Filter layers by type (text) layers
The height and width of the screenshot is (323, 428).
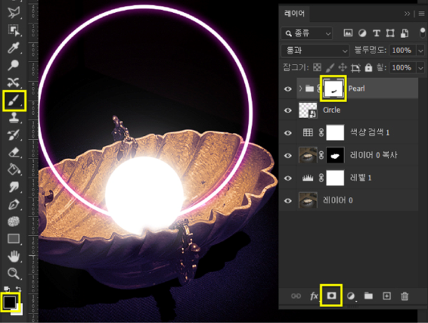tap(377, 33)
